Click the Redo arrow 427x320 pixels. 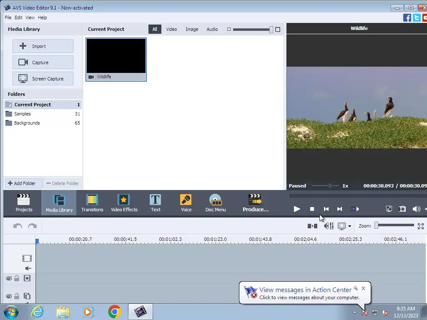[x=32, y=226]
